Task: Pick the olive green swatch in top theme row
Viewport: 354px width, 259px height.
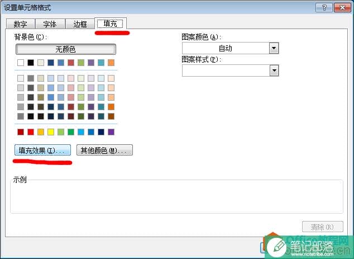Action: [x=81, y=63]
